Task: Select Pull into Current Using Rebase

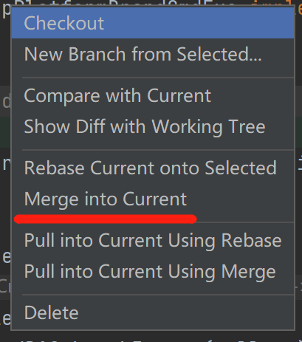Action: pos(153,240)
